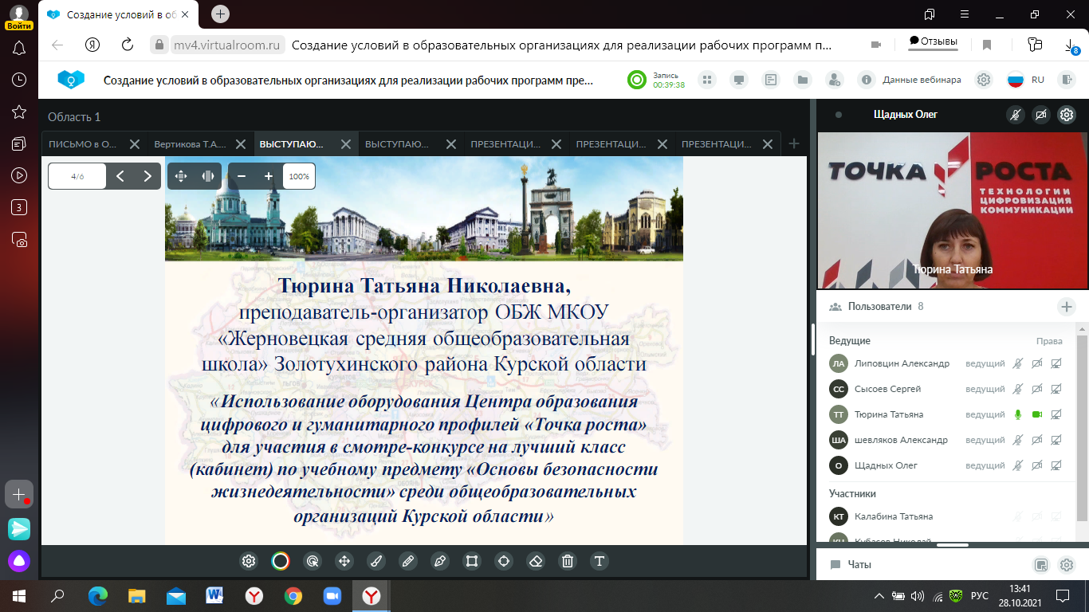
Task: Open Word from the taskbar
Action: click(x=214, y=595)
